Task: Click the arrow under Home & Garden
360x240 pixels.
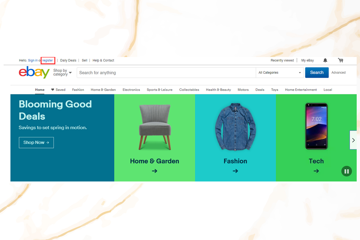Action: [x=154, y=171]
